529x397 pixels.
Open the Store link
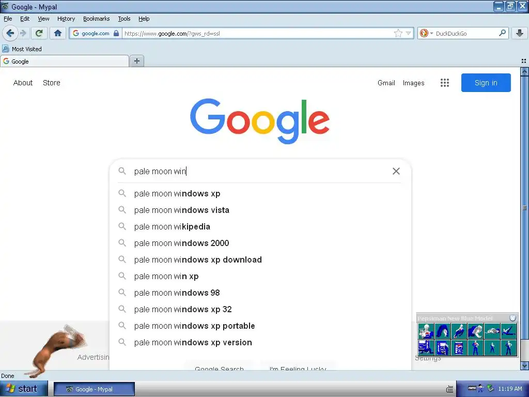tap(51, 83)
